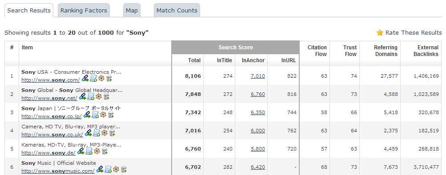
Task: Open InAnchor value 7,010 link
Action: pos(258,76)
